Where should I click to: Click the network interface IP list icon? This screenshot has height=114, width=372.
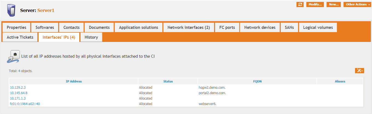(13, 56)
